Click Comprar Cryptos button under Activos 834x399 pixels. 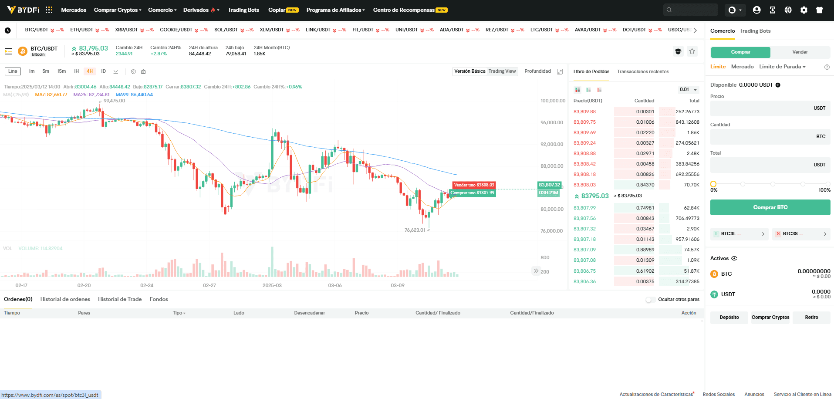point(770,318)
